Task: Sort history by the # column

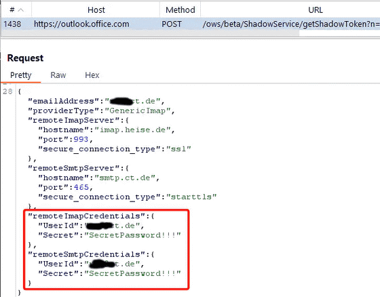Action: [16, 10]
